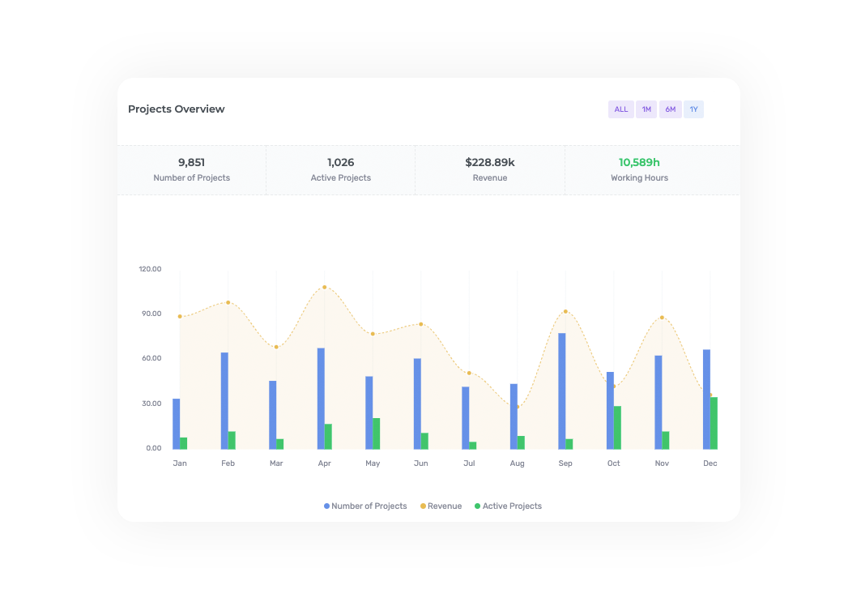Screen dimensions: 861x615
Task: Click the 10,589h Working Hours stat
Action: click(639, 170)
